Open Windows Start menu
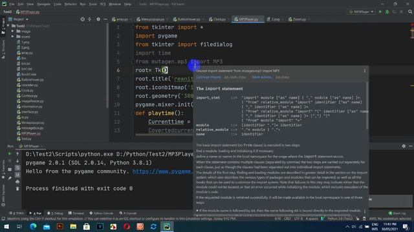Screen dimensions: 414x232 click(6, 226)
